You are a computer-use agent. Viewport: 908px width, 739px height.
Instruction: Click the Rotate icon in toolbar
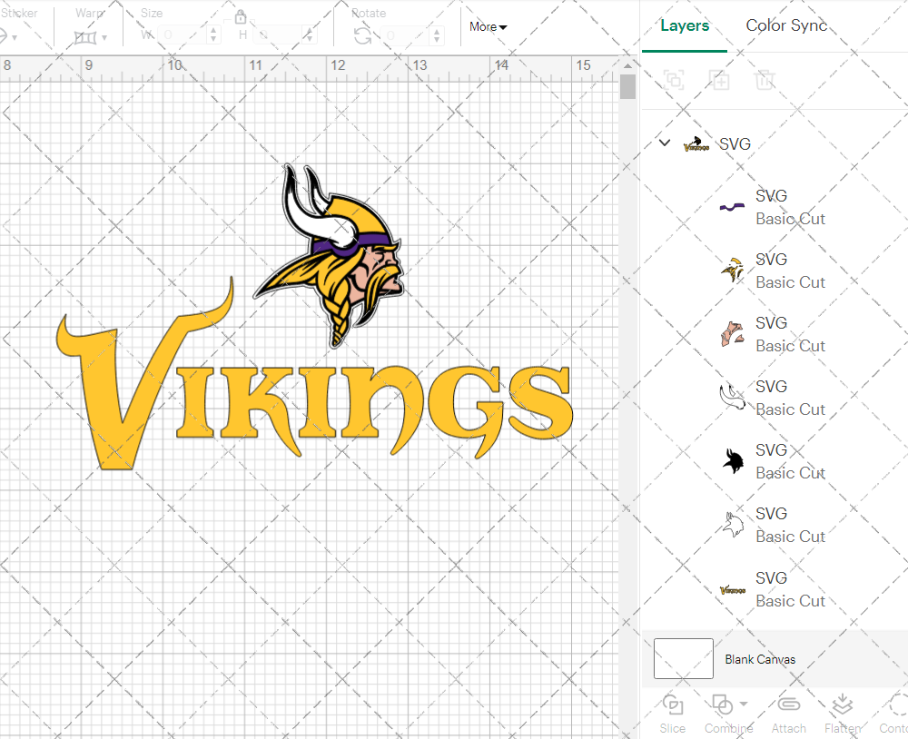pyautogui.click(x=362, y=36)
